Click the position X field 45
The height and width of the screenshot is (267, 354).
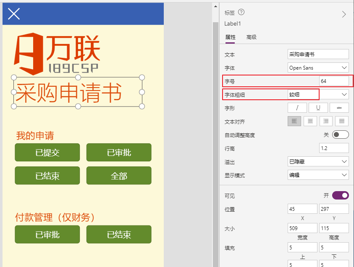coord(302,209)
